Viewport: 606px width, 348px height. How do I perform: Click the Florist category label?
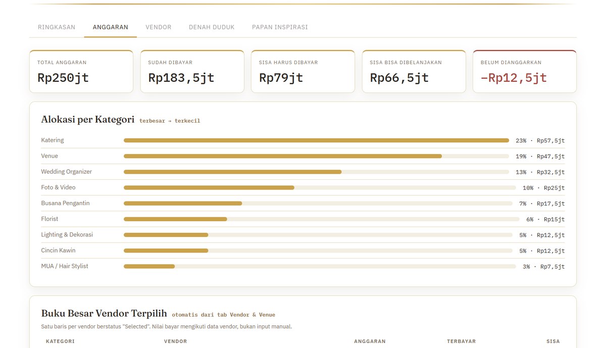[49, 219]
